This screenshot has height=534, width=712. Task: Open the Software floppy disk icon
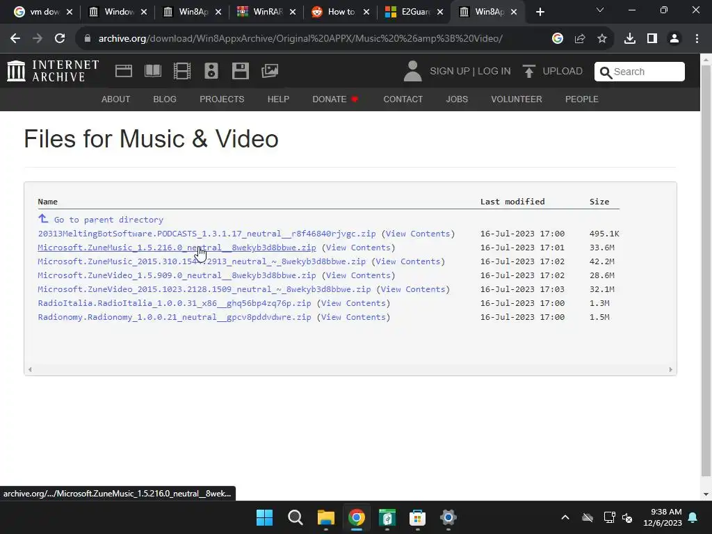click(240, 71)
